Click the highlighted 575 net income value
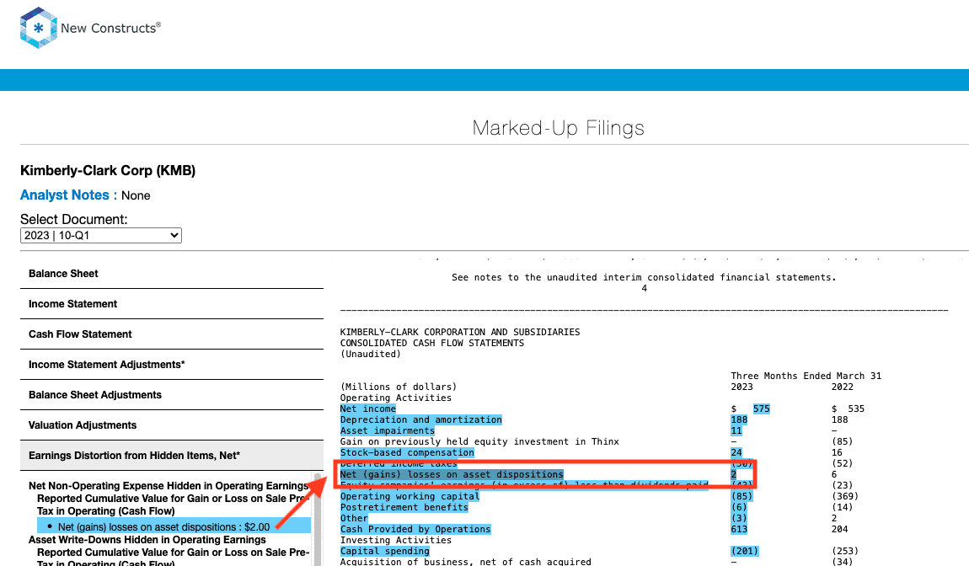This screenshot has width=969, height=566. click(x=762, y=409)
